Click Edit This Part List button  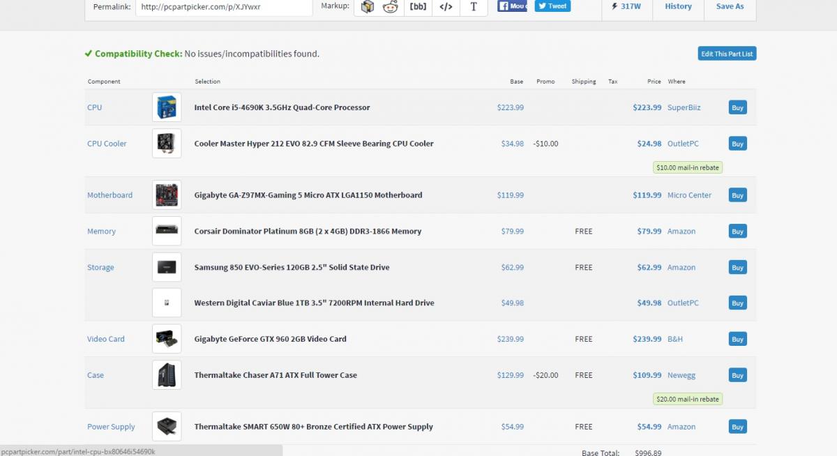point(727,54)
